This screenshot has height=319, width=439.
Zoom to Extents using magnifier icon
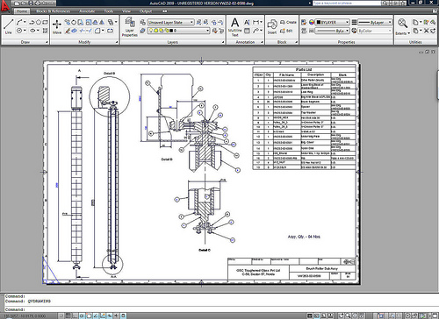(x=402, y=25)
